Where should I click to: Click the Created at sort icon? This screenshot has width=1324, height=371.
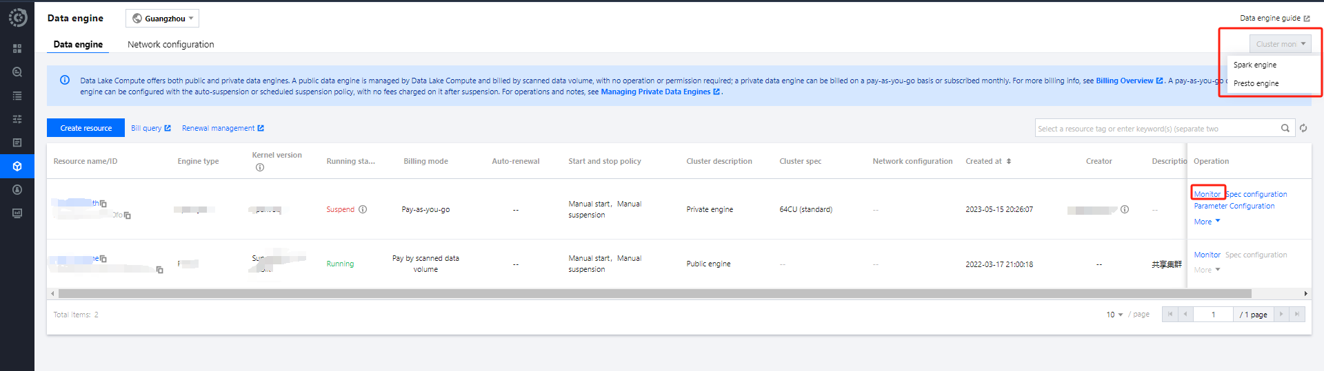coord(1009,161)
